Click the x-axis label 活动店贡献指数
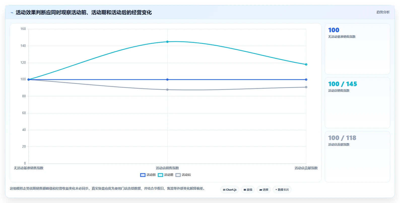 tap(306, 168)
